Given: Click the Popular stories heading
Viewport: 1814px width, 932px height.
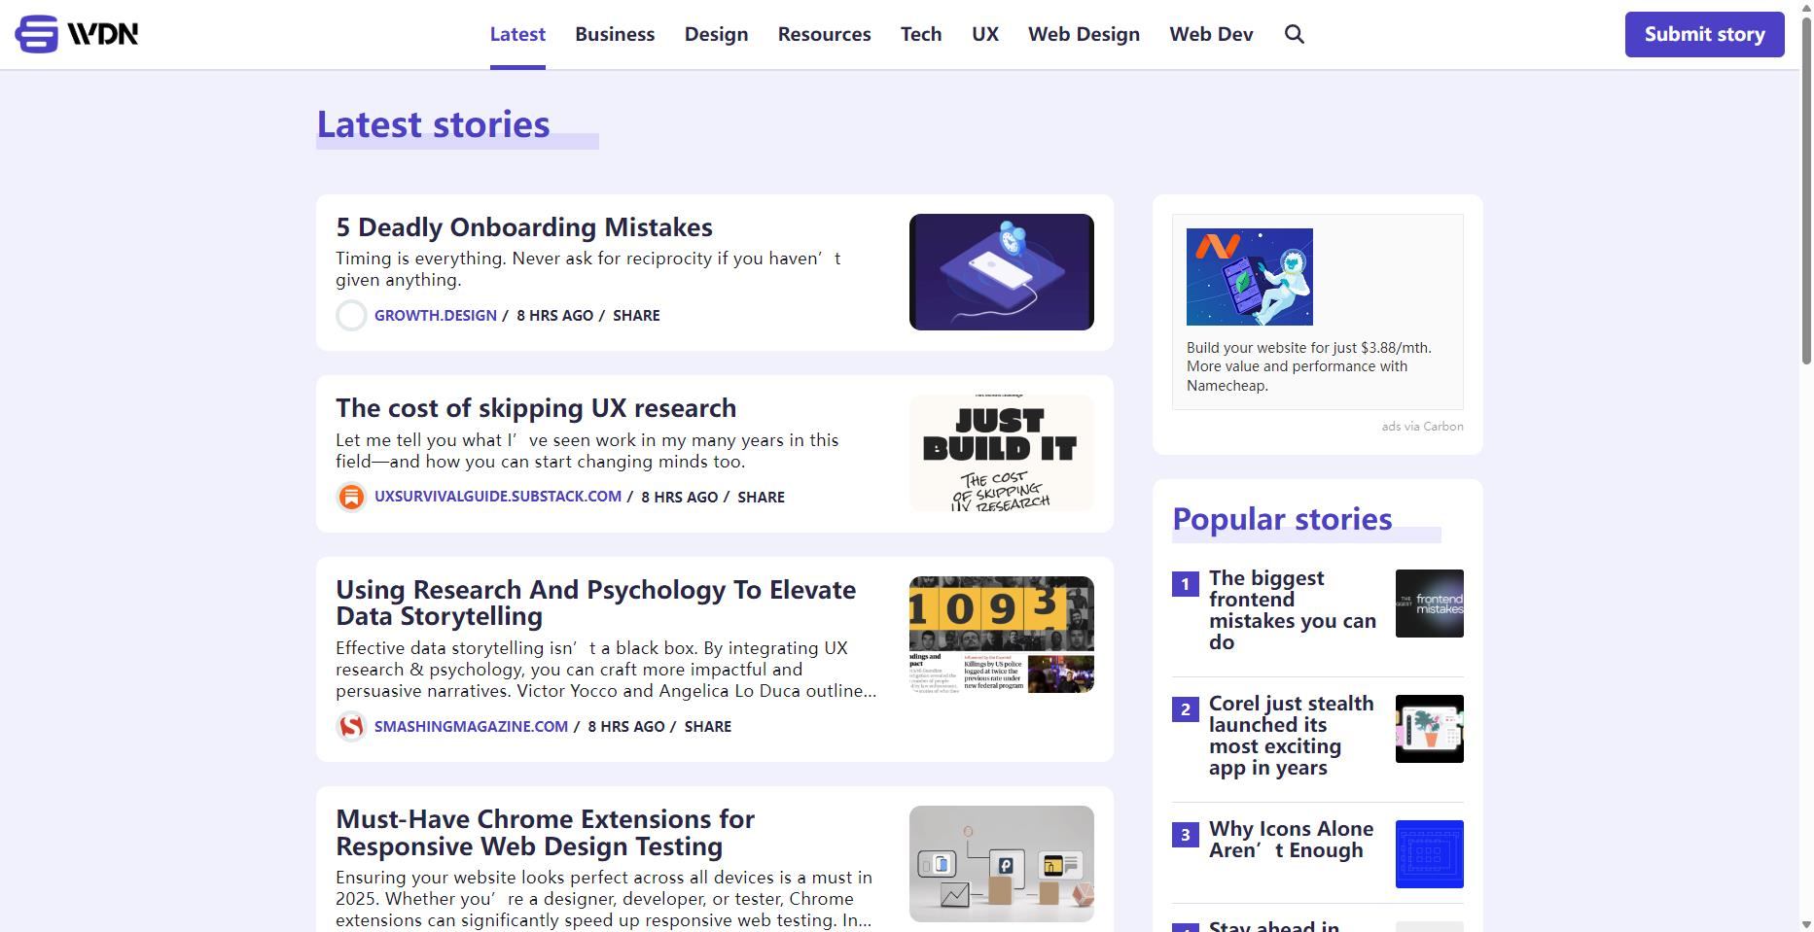Looking at the screenshot, I should [x=1282, y=519].
